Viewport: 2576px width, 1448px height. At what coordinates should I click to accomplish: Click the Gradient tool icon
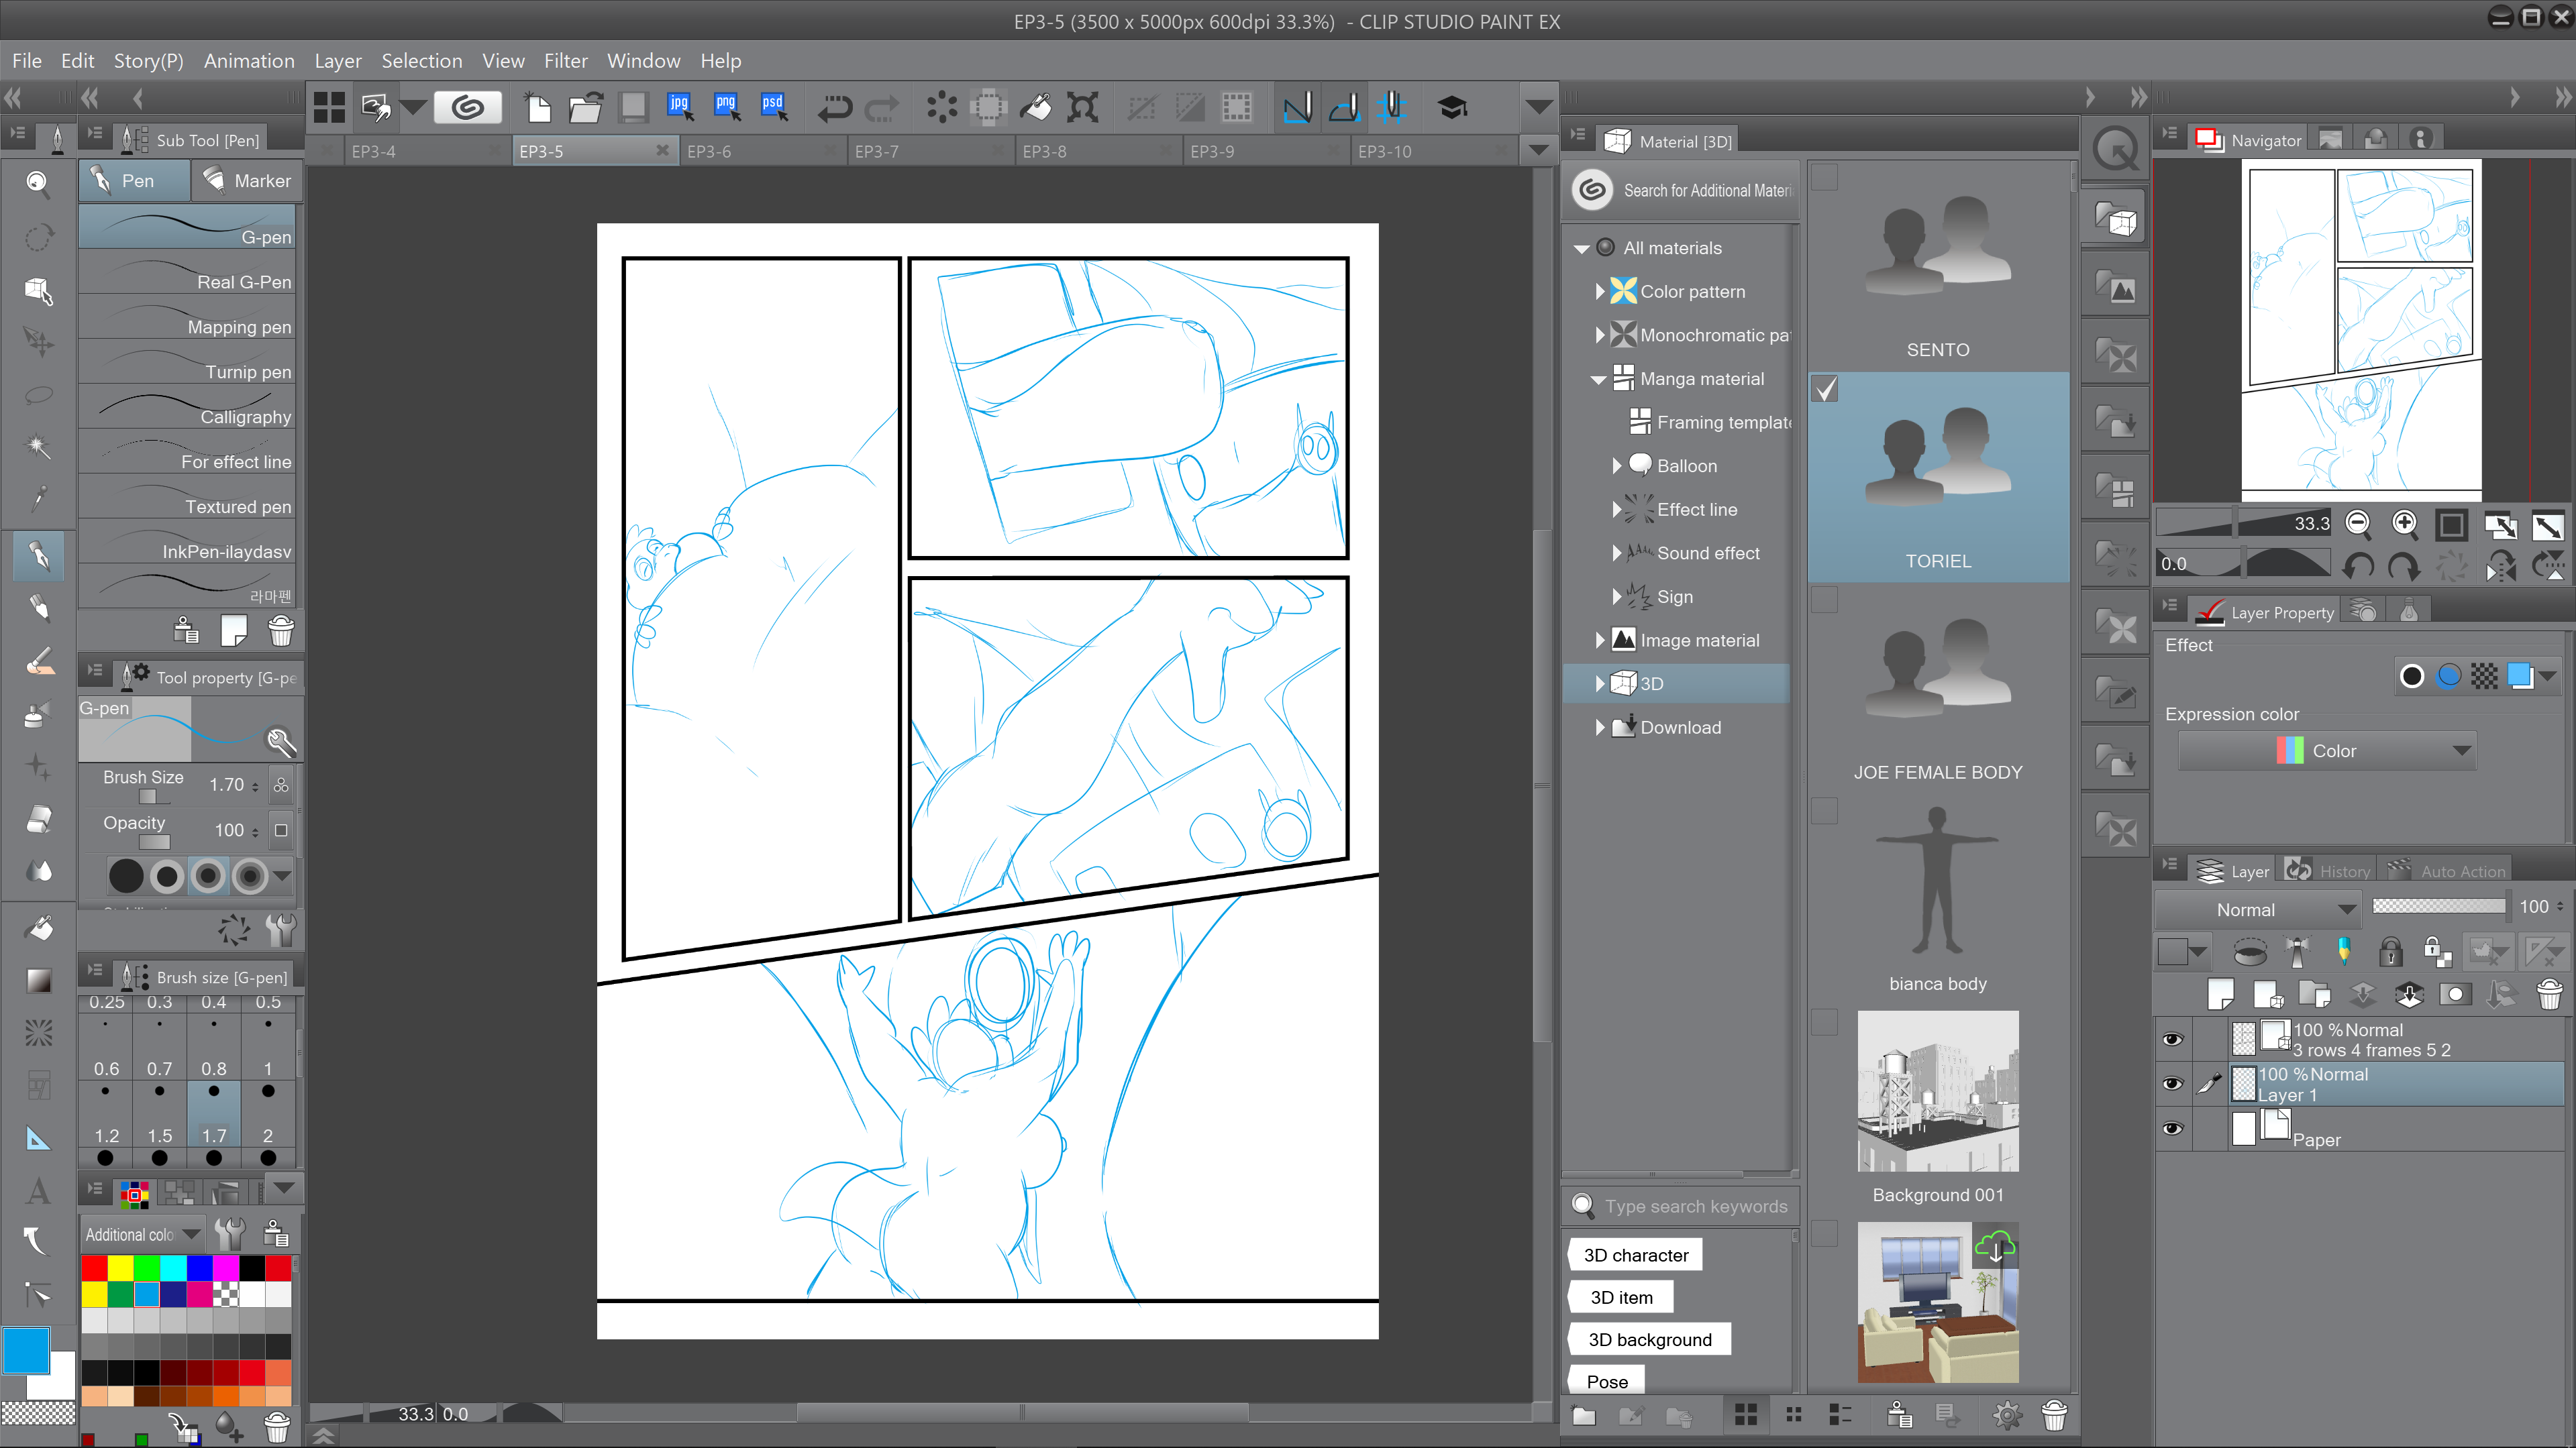click(x=38, y=981)
